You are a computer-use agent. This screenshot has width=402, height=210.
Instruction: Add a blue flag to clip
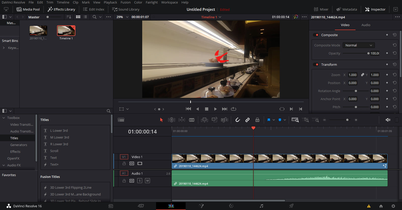269,120
